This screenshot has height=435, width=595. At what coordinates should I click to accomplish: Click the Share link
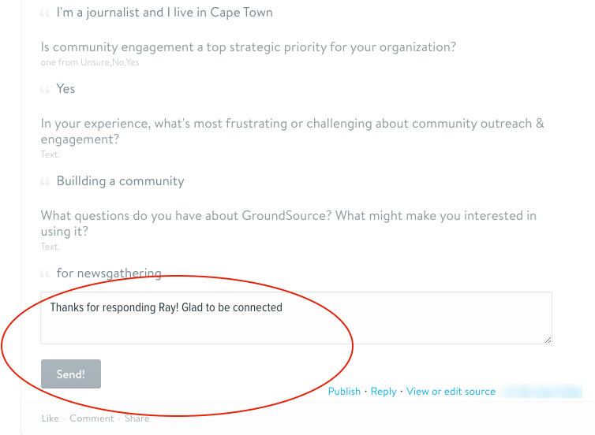pos(137,418)
